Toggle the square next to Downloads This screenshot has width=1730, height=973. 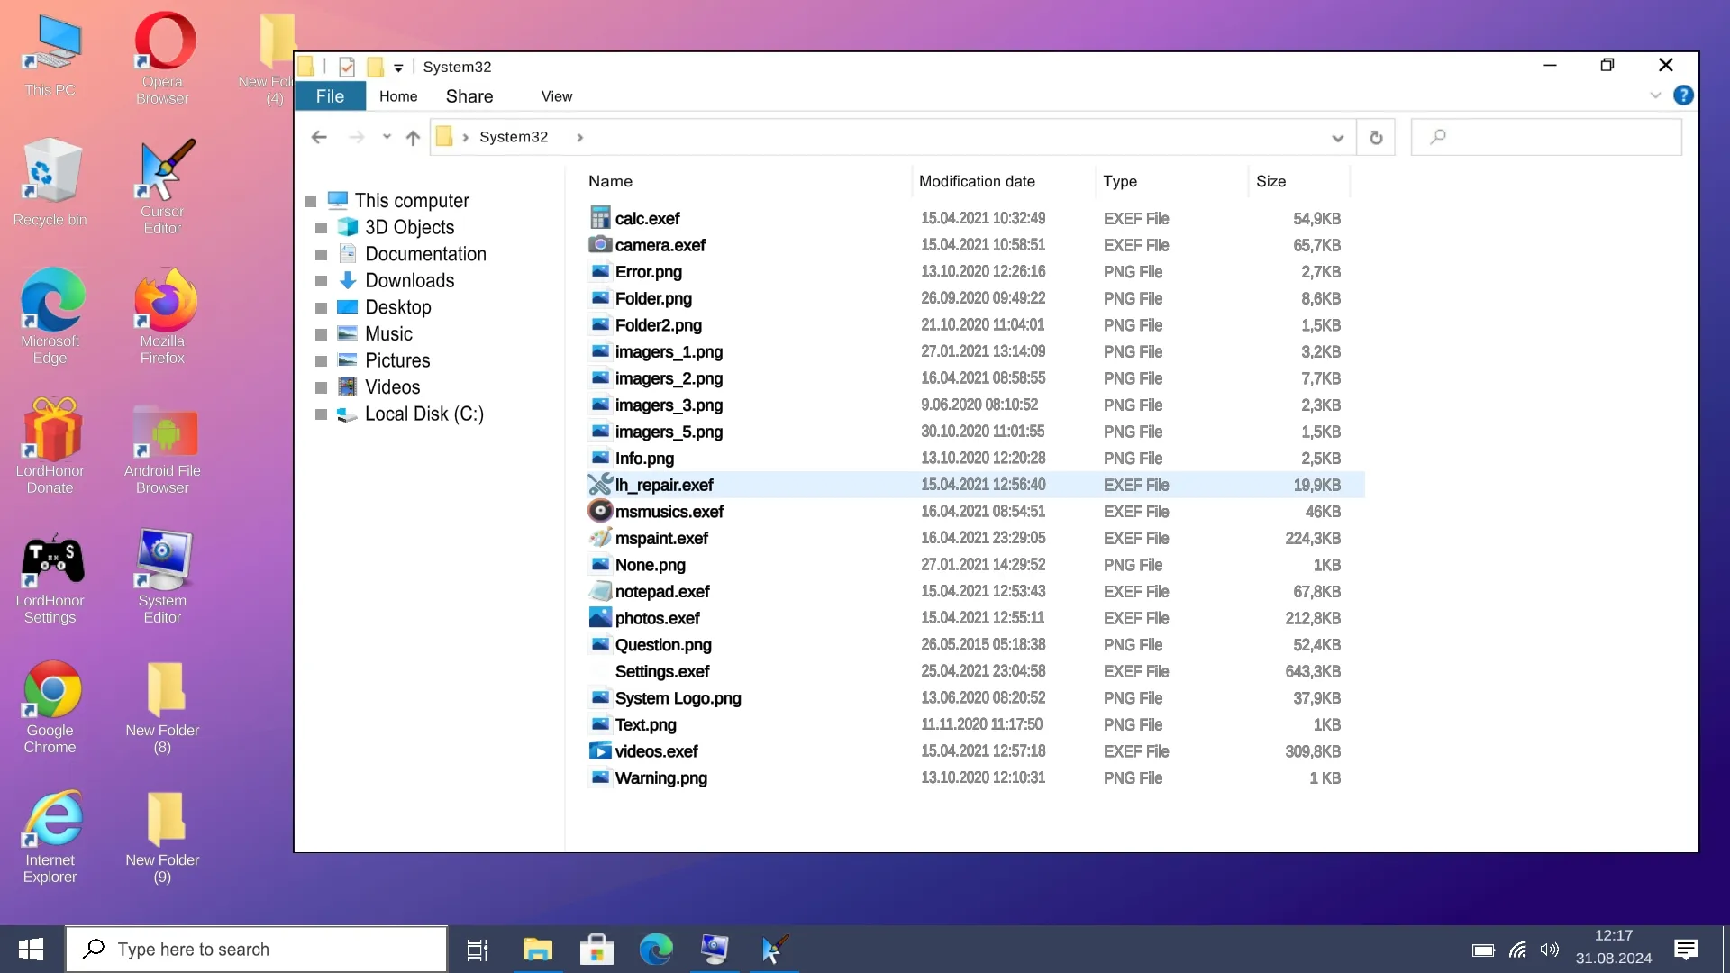point(321,281)
